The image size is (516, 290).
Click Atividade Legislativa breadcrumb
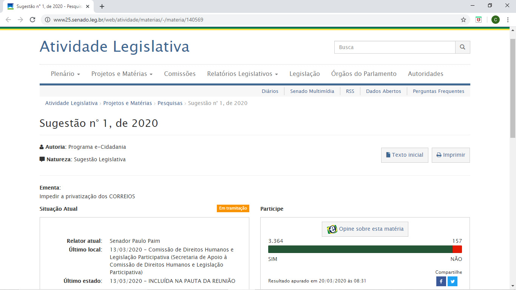click(x=71, y=103)
